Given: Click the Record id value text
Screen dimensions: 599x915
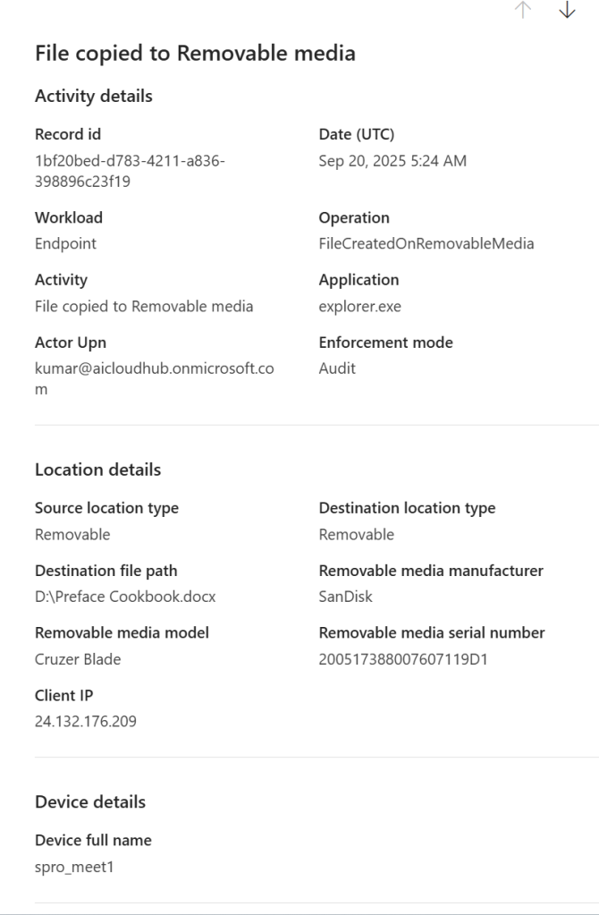Looking at the screenshot, I should pyautogui.click(x=130, y=170).
